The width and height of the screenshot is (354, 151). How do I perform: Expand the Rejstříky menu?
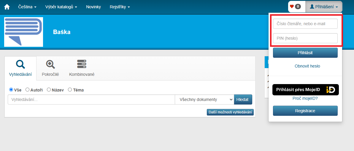120,7
